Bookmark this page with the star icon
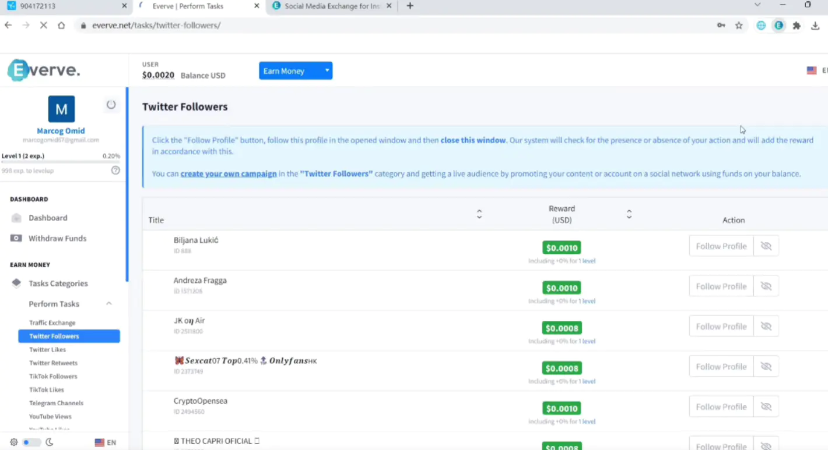This screenshot has height=450, width=828. click(x=739, y=26)
